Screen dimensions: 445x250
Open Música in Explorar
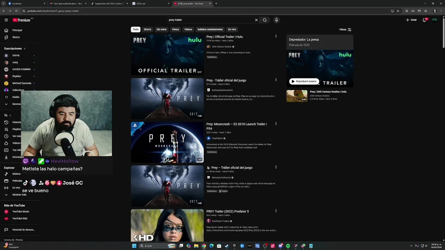pyautogui.click(x=16, y=174)
